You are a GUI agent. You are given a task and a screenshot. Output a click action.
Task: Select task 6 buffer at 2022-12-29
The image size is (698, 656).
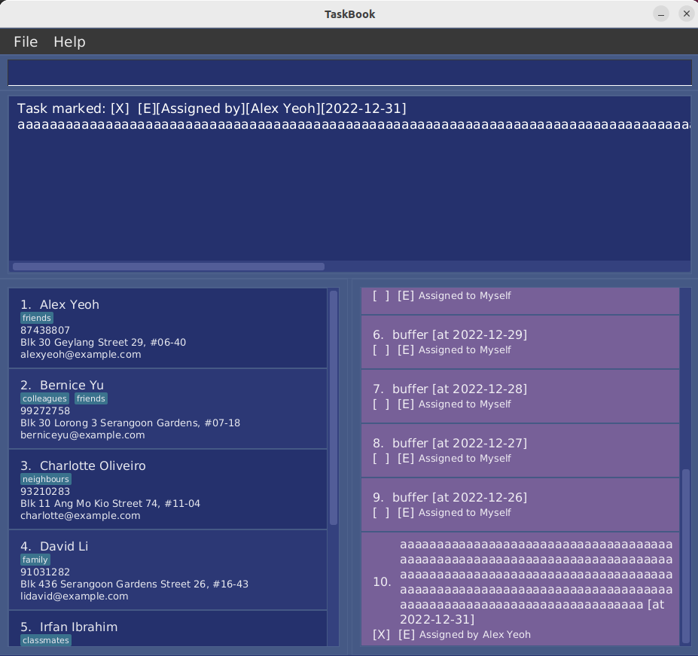520,342
